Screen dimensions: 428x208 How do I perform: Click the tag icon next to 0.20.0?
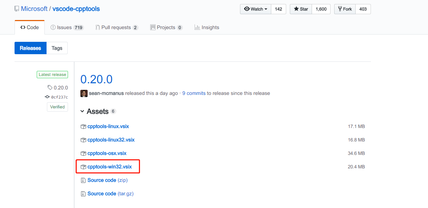tap(50, 88)
